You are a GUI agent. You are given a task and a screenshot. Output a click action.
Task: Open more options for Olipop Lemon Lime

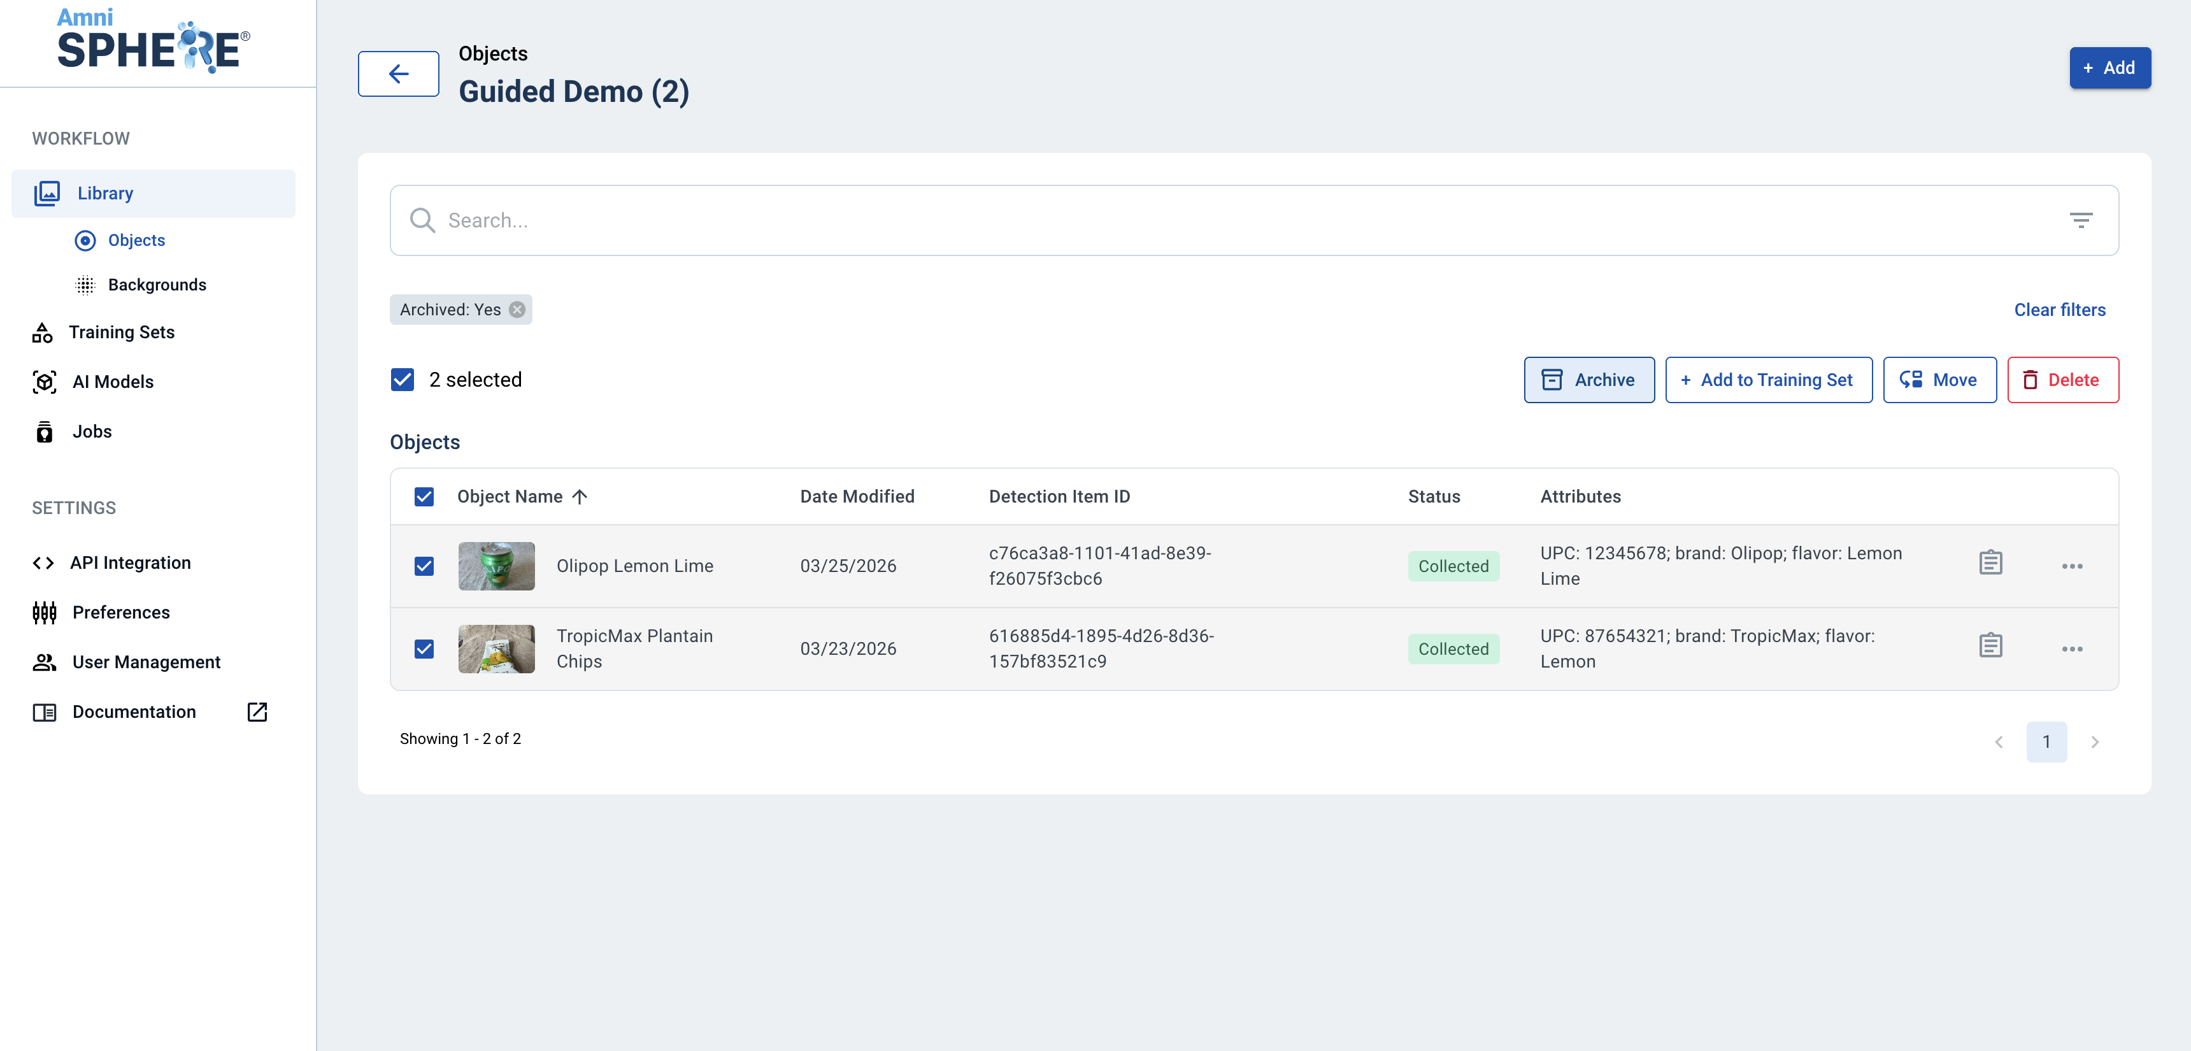(x=2072, y=566)
